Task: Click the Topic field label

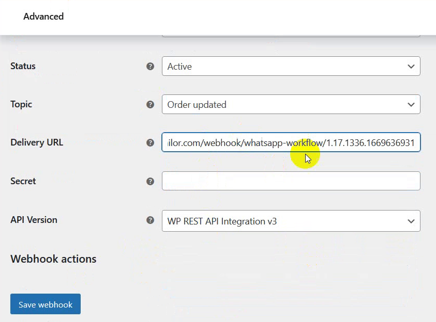Action: [x=21, y=105]
